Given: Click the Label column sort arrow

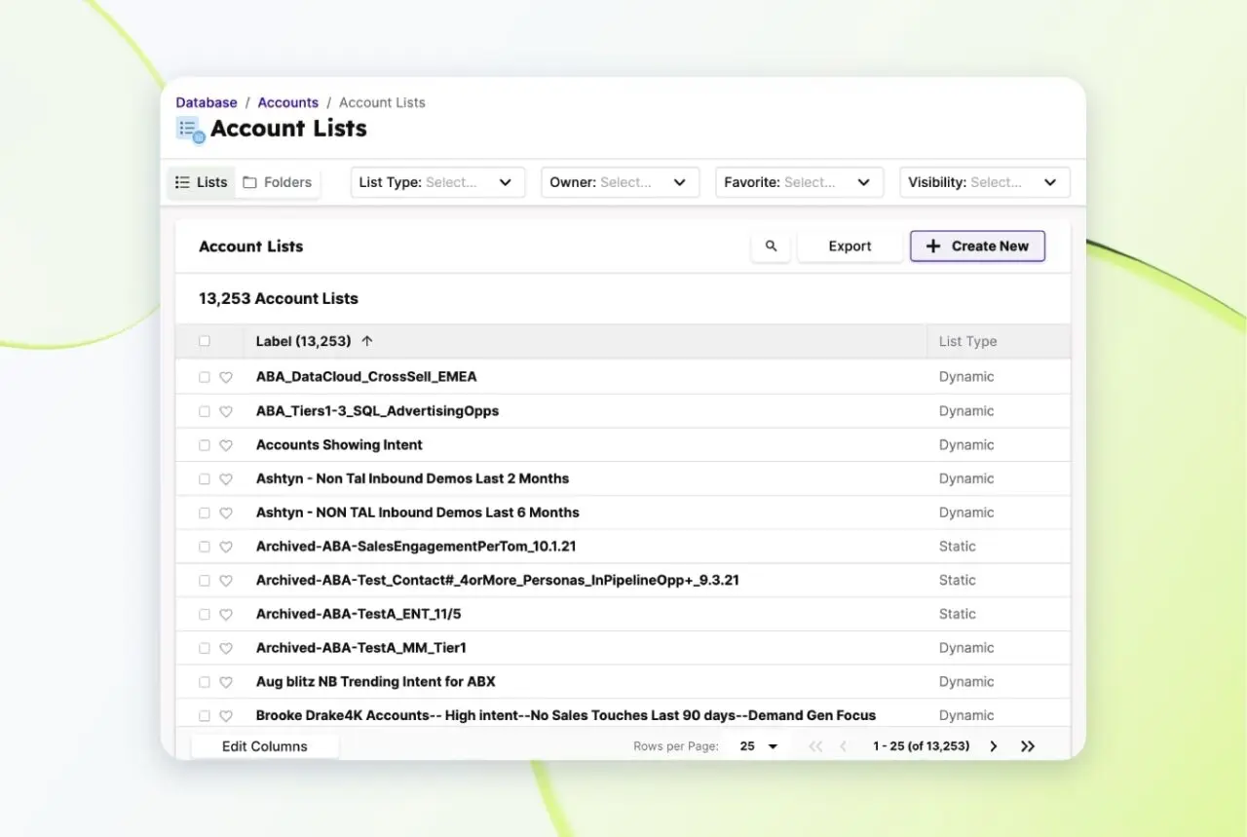Looking at the screenshot, I should (367, 341).
